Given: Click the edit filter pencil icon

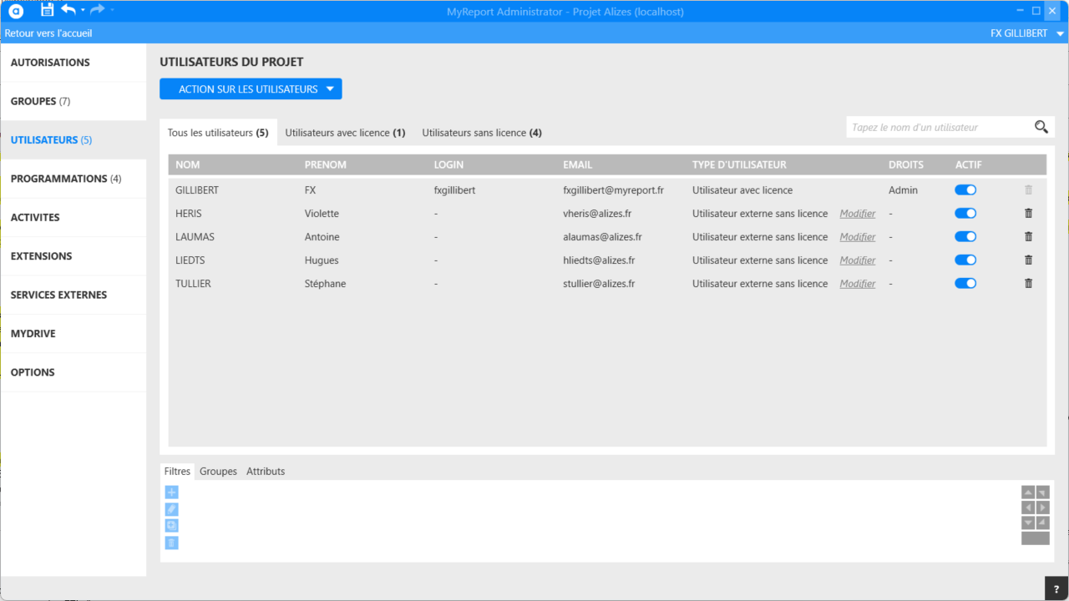Looking at the screenshot, I should 171,509.
